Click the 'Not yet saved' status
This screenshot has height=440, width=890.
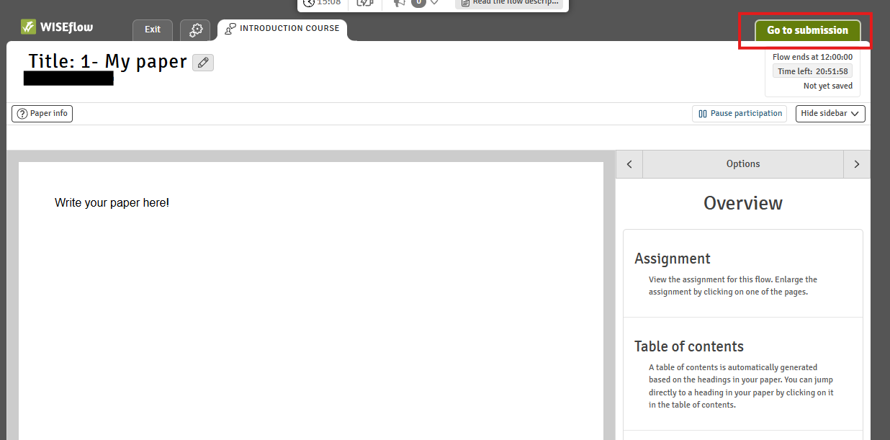[828, 86]
